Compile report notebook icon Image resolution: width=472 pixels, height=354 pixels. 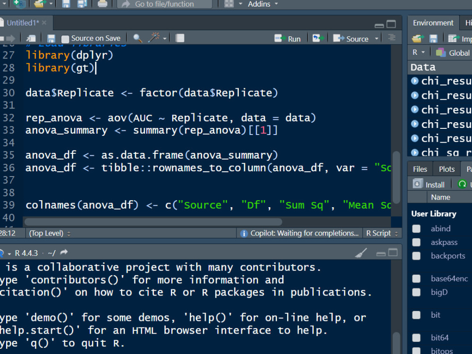tap(180, 38)
